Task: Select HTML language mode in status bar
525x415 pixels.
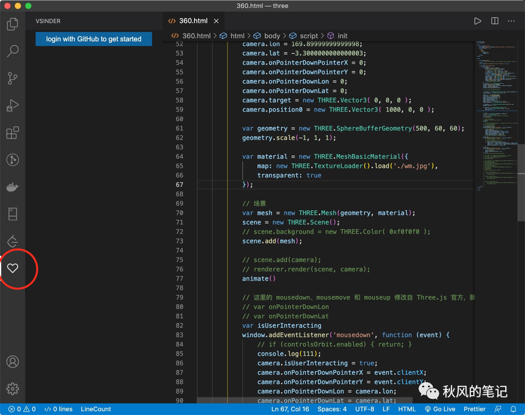Action: pos(407,409)
